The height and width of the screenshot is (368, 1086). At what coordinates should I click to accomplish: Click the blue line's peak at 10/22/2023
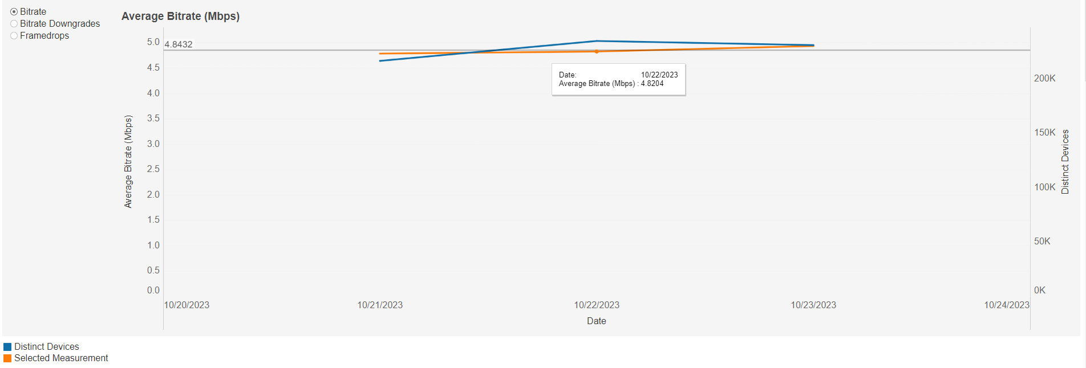597,41
